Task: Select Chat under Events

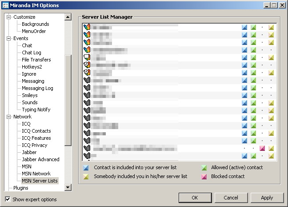Action: point(27,45)
